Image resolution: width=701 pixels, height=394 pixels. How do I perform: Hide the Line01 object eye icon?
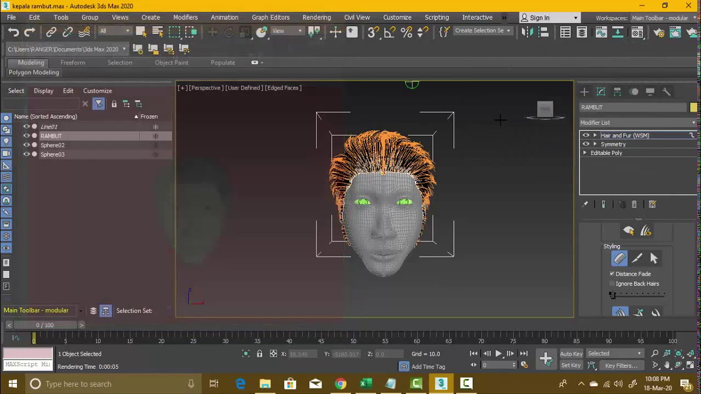[26, 126]
